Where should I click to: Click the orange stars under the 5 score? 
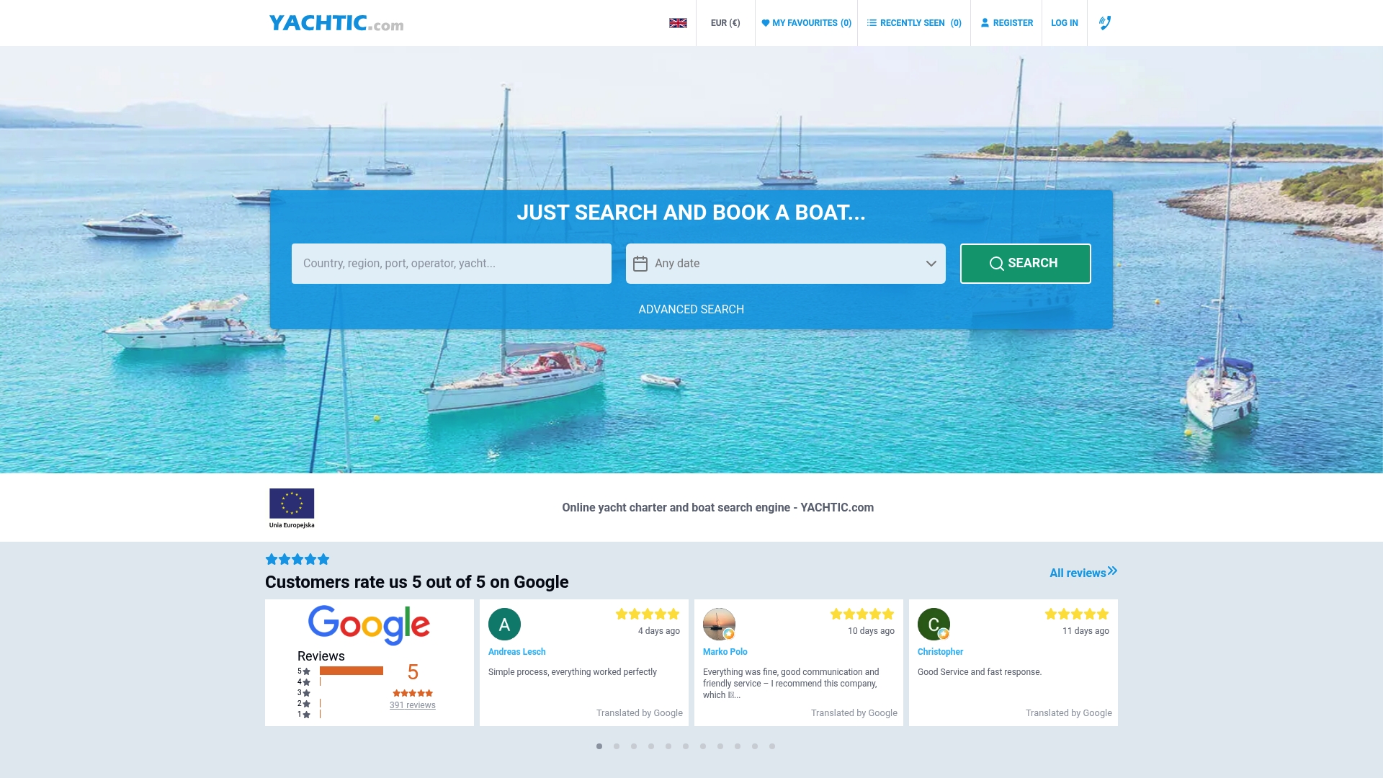413,693
